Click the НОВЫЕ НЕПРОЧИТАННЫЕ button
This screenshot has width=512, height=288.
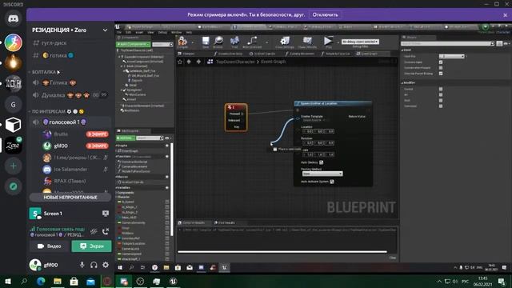point(70,198)
